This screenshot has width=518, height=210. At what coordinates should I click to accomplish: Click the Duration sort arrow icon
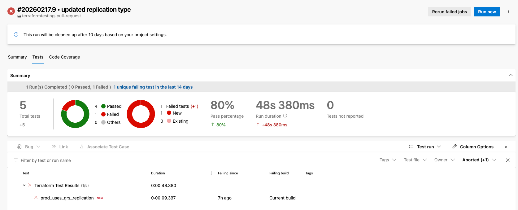point(211,173)
